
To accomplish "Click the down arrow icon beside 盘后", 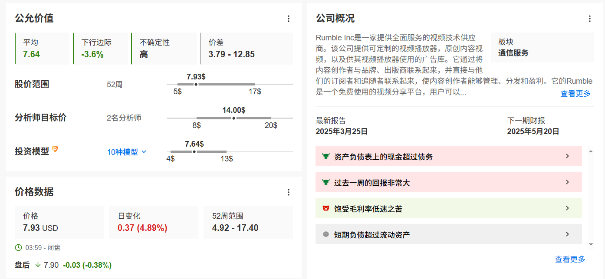I will [38, 265].
